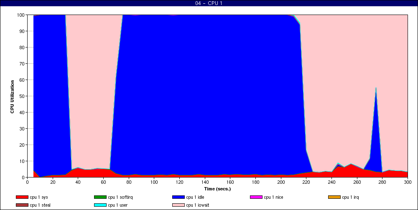Click the brown cpu 1 steal swatch
The height and width of the screenshot is (210, 418).
(x=22, y=205)
